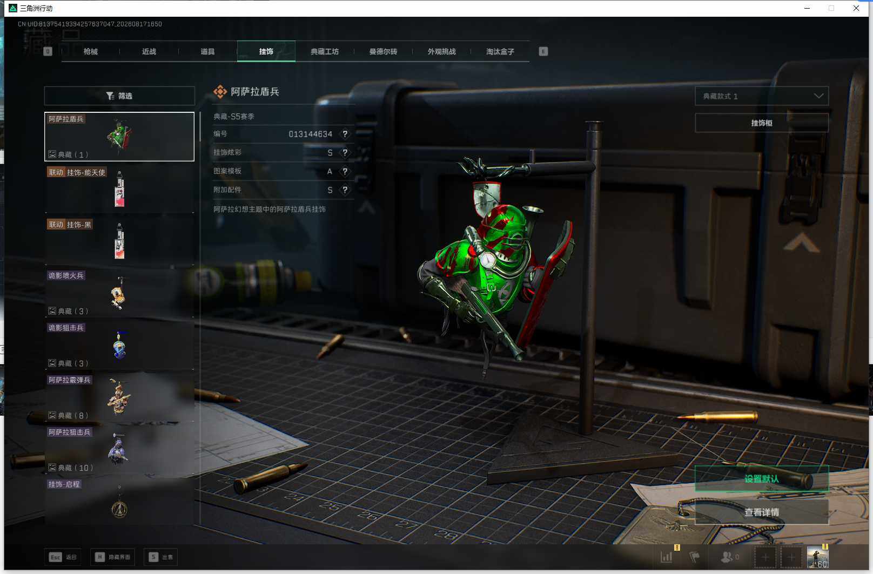Click the 附加配件 help question mark
This screenshot has height=574, width=873.
click(345, 190)
